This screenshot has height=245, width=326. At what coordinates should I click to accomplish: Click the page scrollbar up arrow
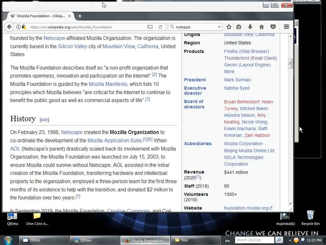[x=290, y=36]
